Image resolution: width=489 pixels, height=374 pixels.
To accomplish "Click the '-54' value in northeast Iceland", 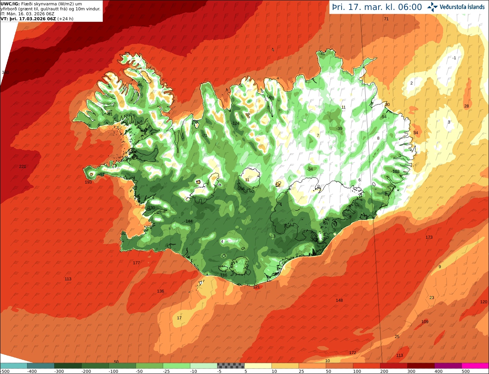I will click(384, 117).
